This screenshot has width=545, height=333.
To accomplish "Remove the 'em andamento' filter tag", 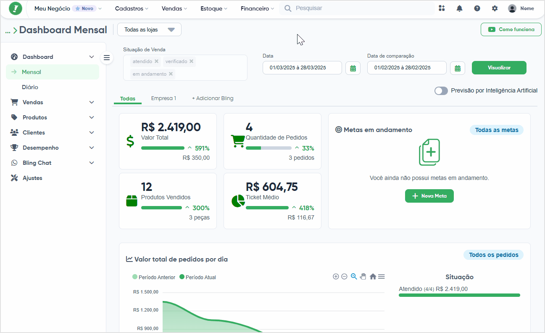I will 171,74.
